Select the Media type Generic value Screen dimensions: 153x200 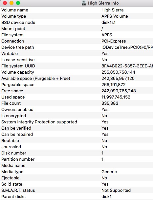pyautogui.click(x=109, y=172)
